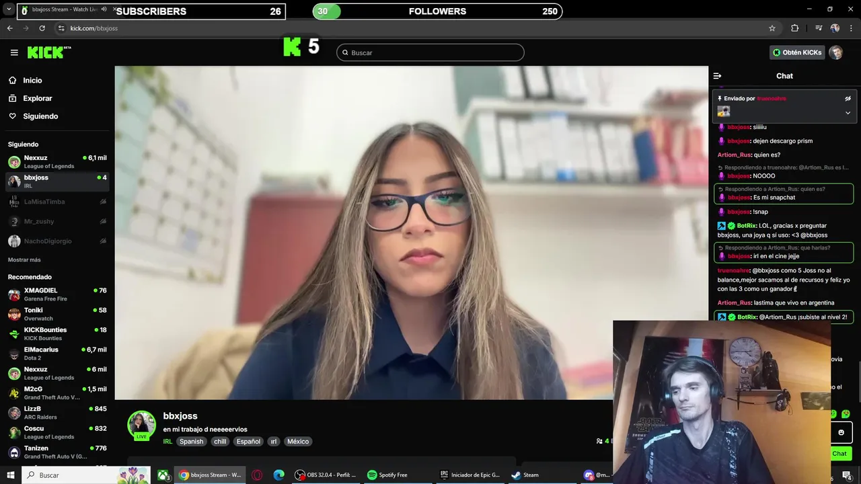Open Siguiendo in the sidebar
Screen dimensions: 861x484
pyautogui.click(x=40, y=116)
